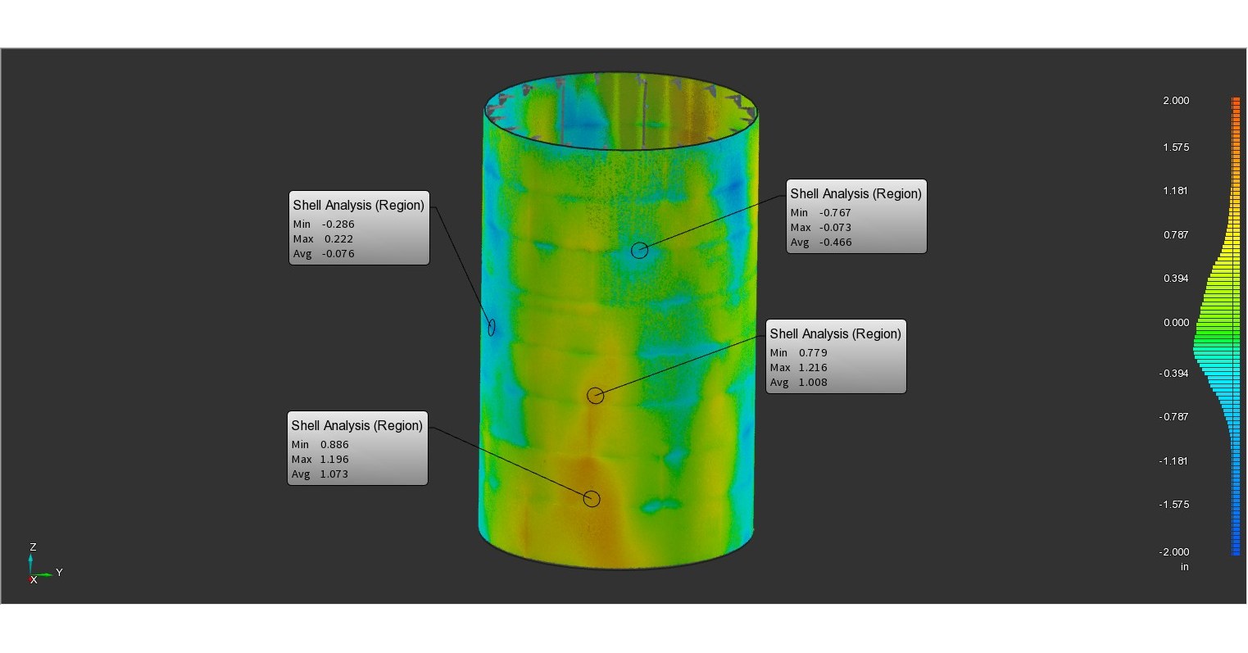Image resolution: width=1248 pixels, height=653 pixels.
Task: Open the Shell Analysis annotation reporting Avg -0.076
Action: 359,228
